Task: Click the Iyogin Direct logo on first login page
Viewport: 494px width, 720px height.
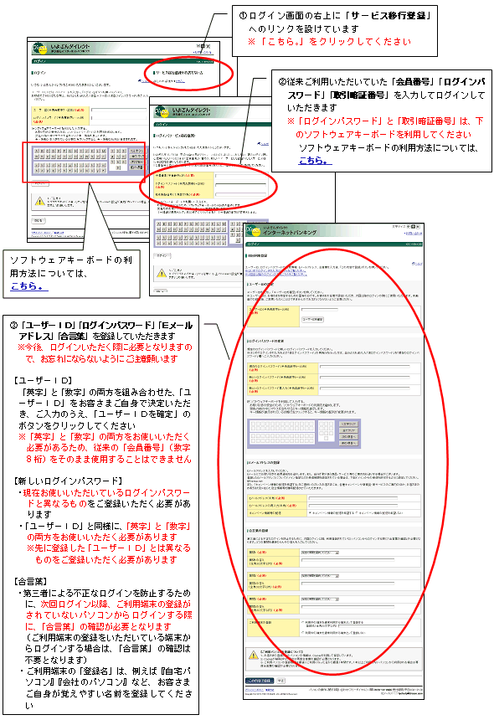Action: [x=40, y=49]
